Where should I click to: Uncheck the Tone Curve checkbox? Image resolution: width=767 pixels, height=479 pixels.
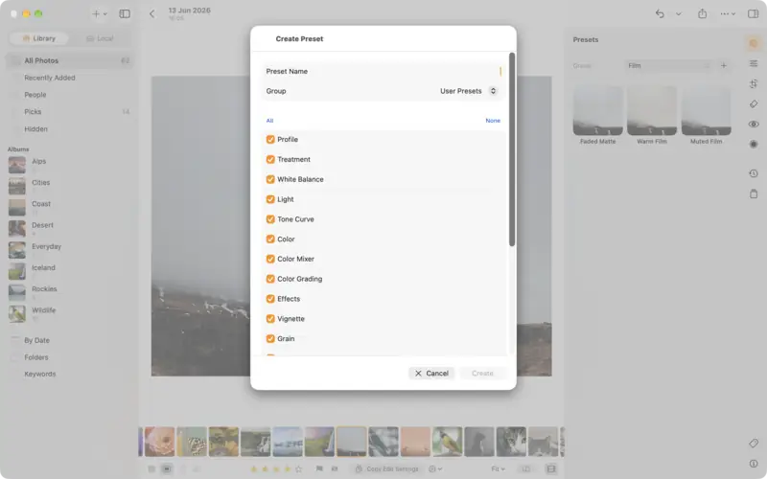click(270, 219)
